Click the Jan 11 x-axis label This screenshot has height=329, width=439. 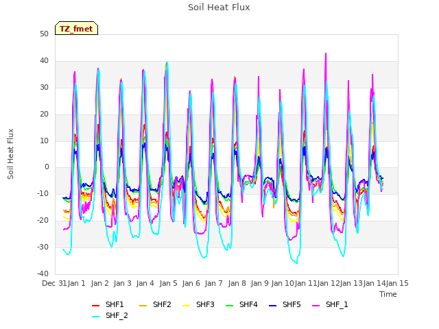[x=305, y=283]
